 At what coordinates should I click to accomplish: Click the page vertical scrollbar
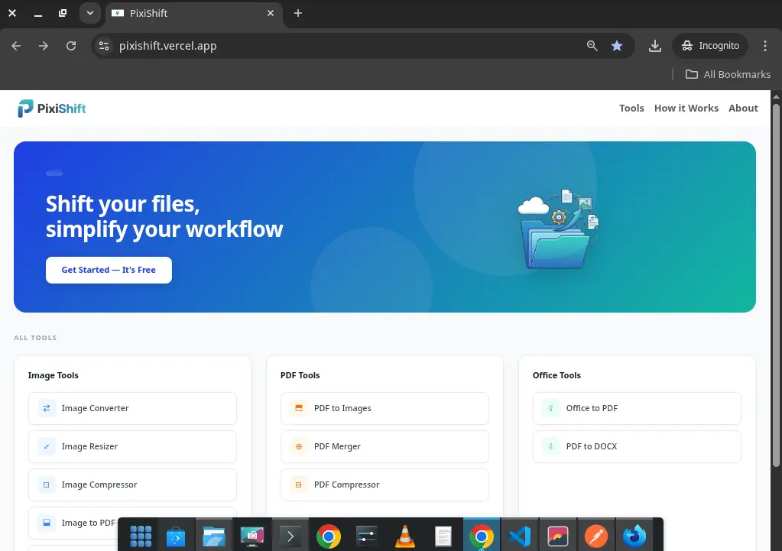pos(776,284)
